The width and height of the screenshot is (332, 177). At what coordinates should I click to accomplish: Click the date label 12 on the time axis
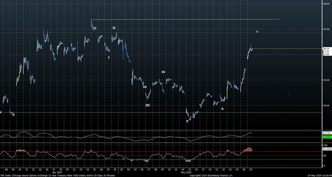click(33, 170)
